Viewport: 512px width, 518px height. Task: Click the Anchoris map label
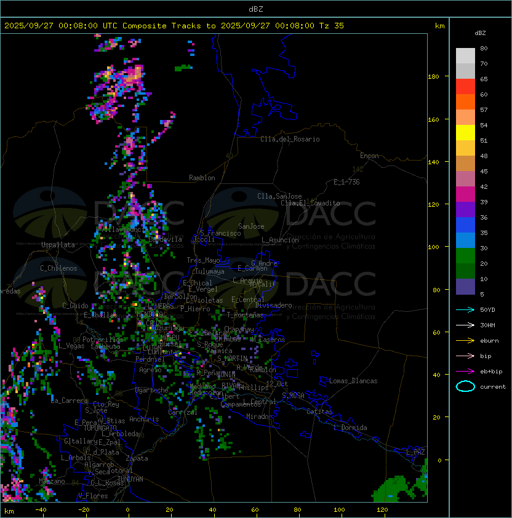click(x=144, y=419)
